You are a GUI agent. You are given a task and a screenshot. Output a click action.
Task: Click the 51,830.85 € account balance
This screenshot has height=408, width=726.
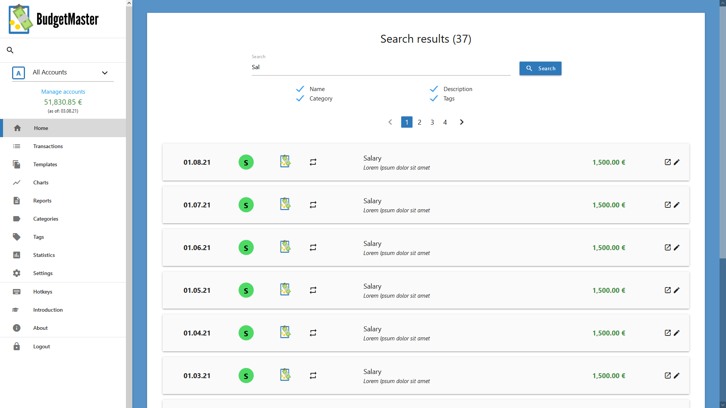point(63,102)
